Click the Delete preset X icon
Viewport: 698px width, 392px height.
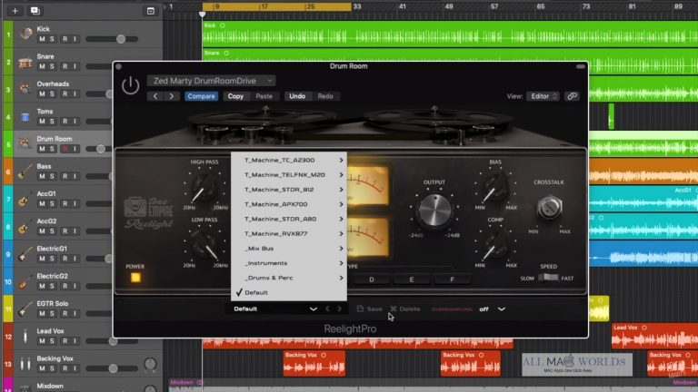(x=394, y=309)
